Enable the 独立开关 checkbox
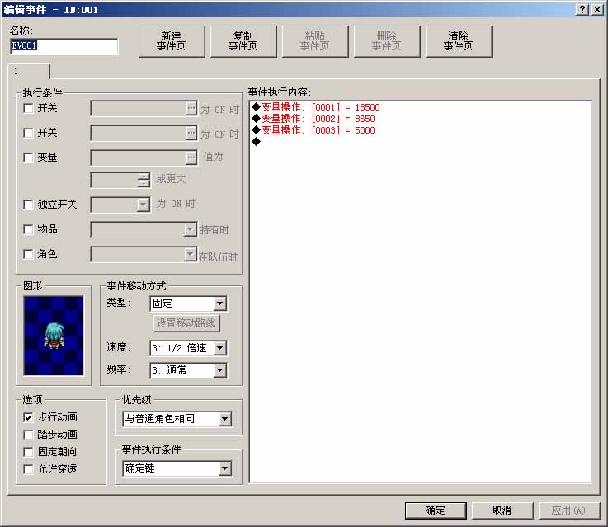This screenshot has width=608, height=527. tap(28, 205)
